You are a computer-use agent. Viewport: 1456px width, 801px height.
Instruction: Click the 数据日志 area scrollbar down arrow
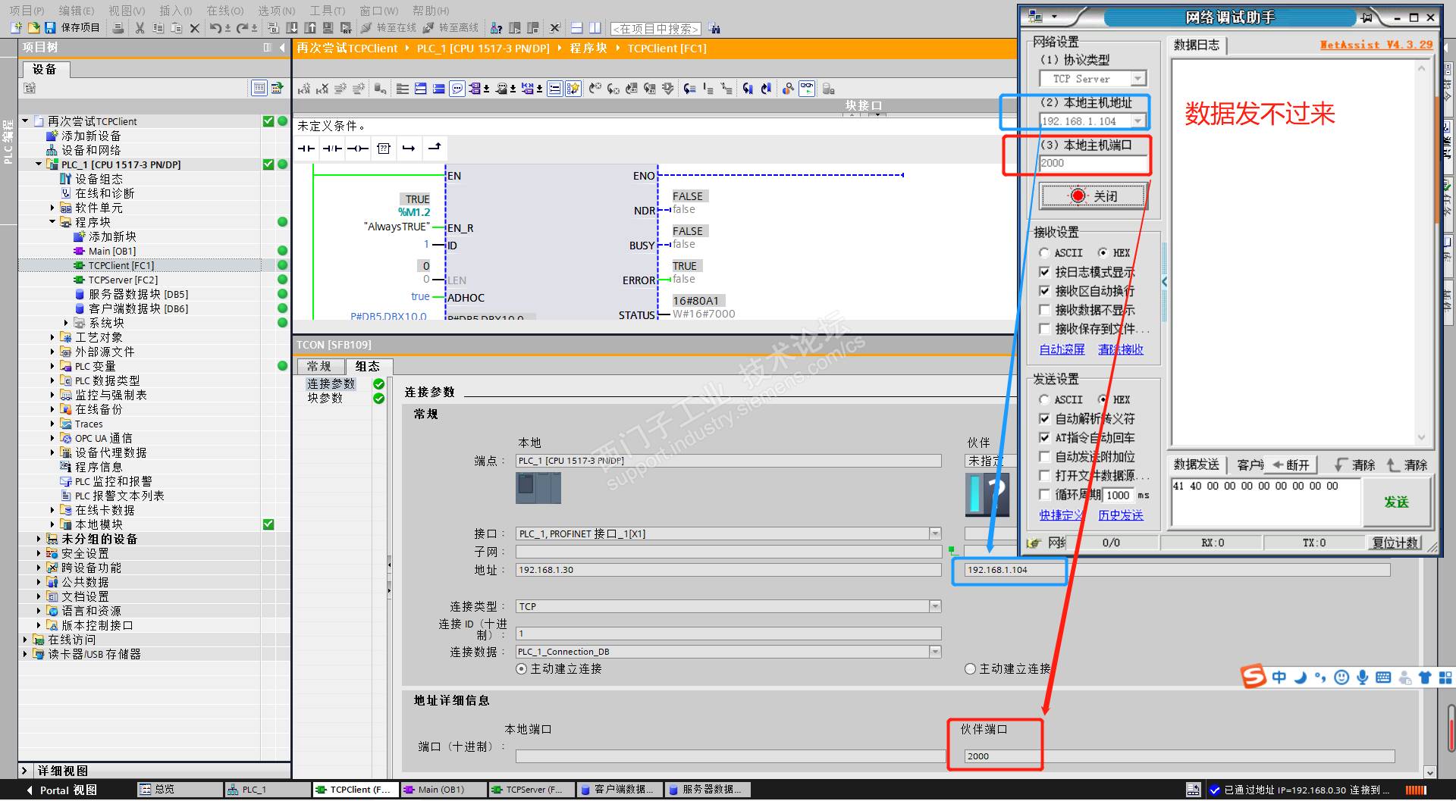pyautogui.click(x=1421, y=437)
